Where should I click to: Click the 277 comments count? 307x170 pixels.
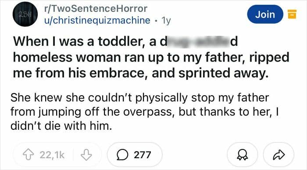[x=143, y=155]
